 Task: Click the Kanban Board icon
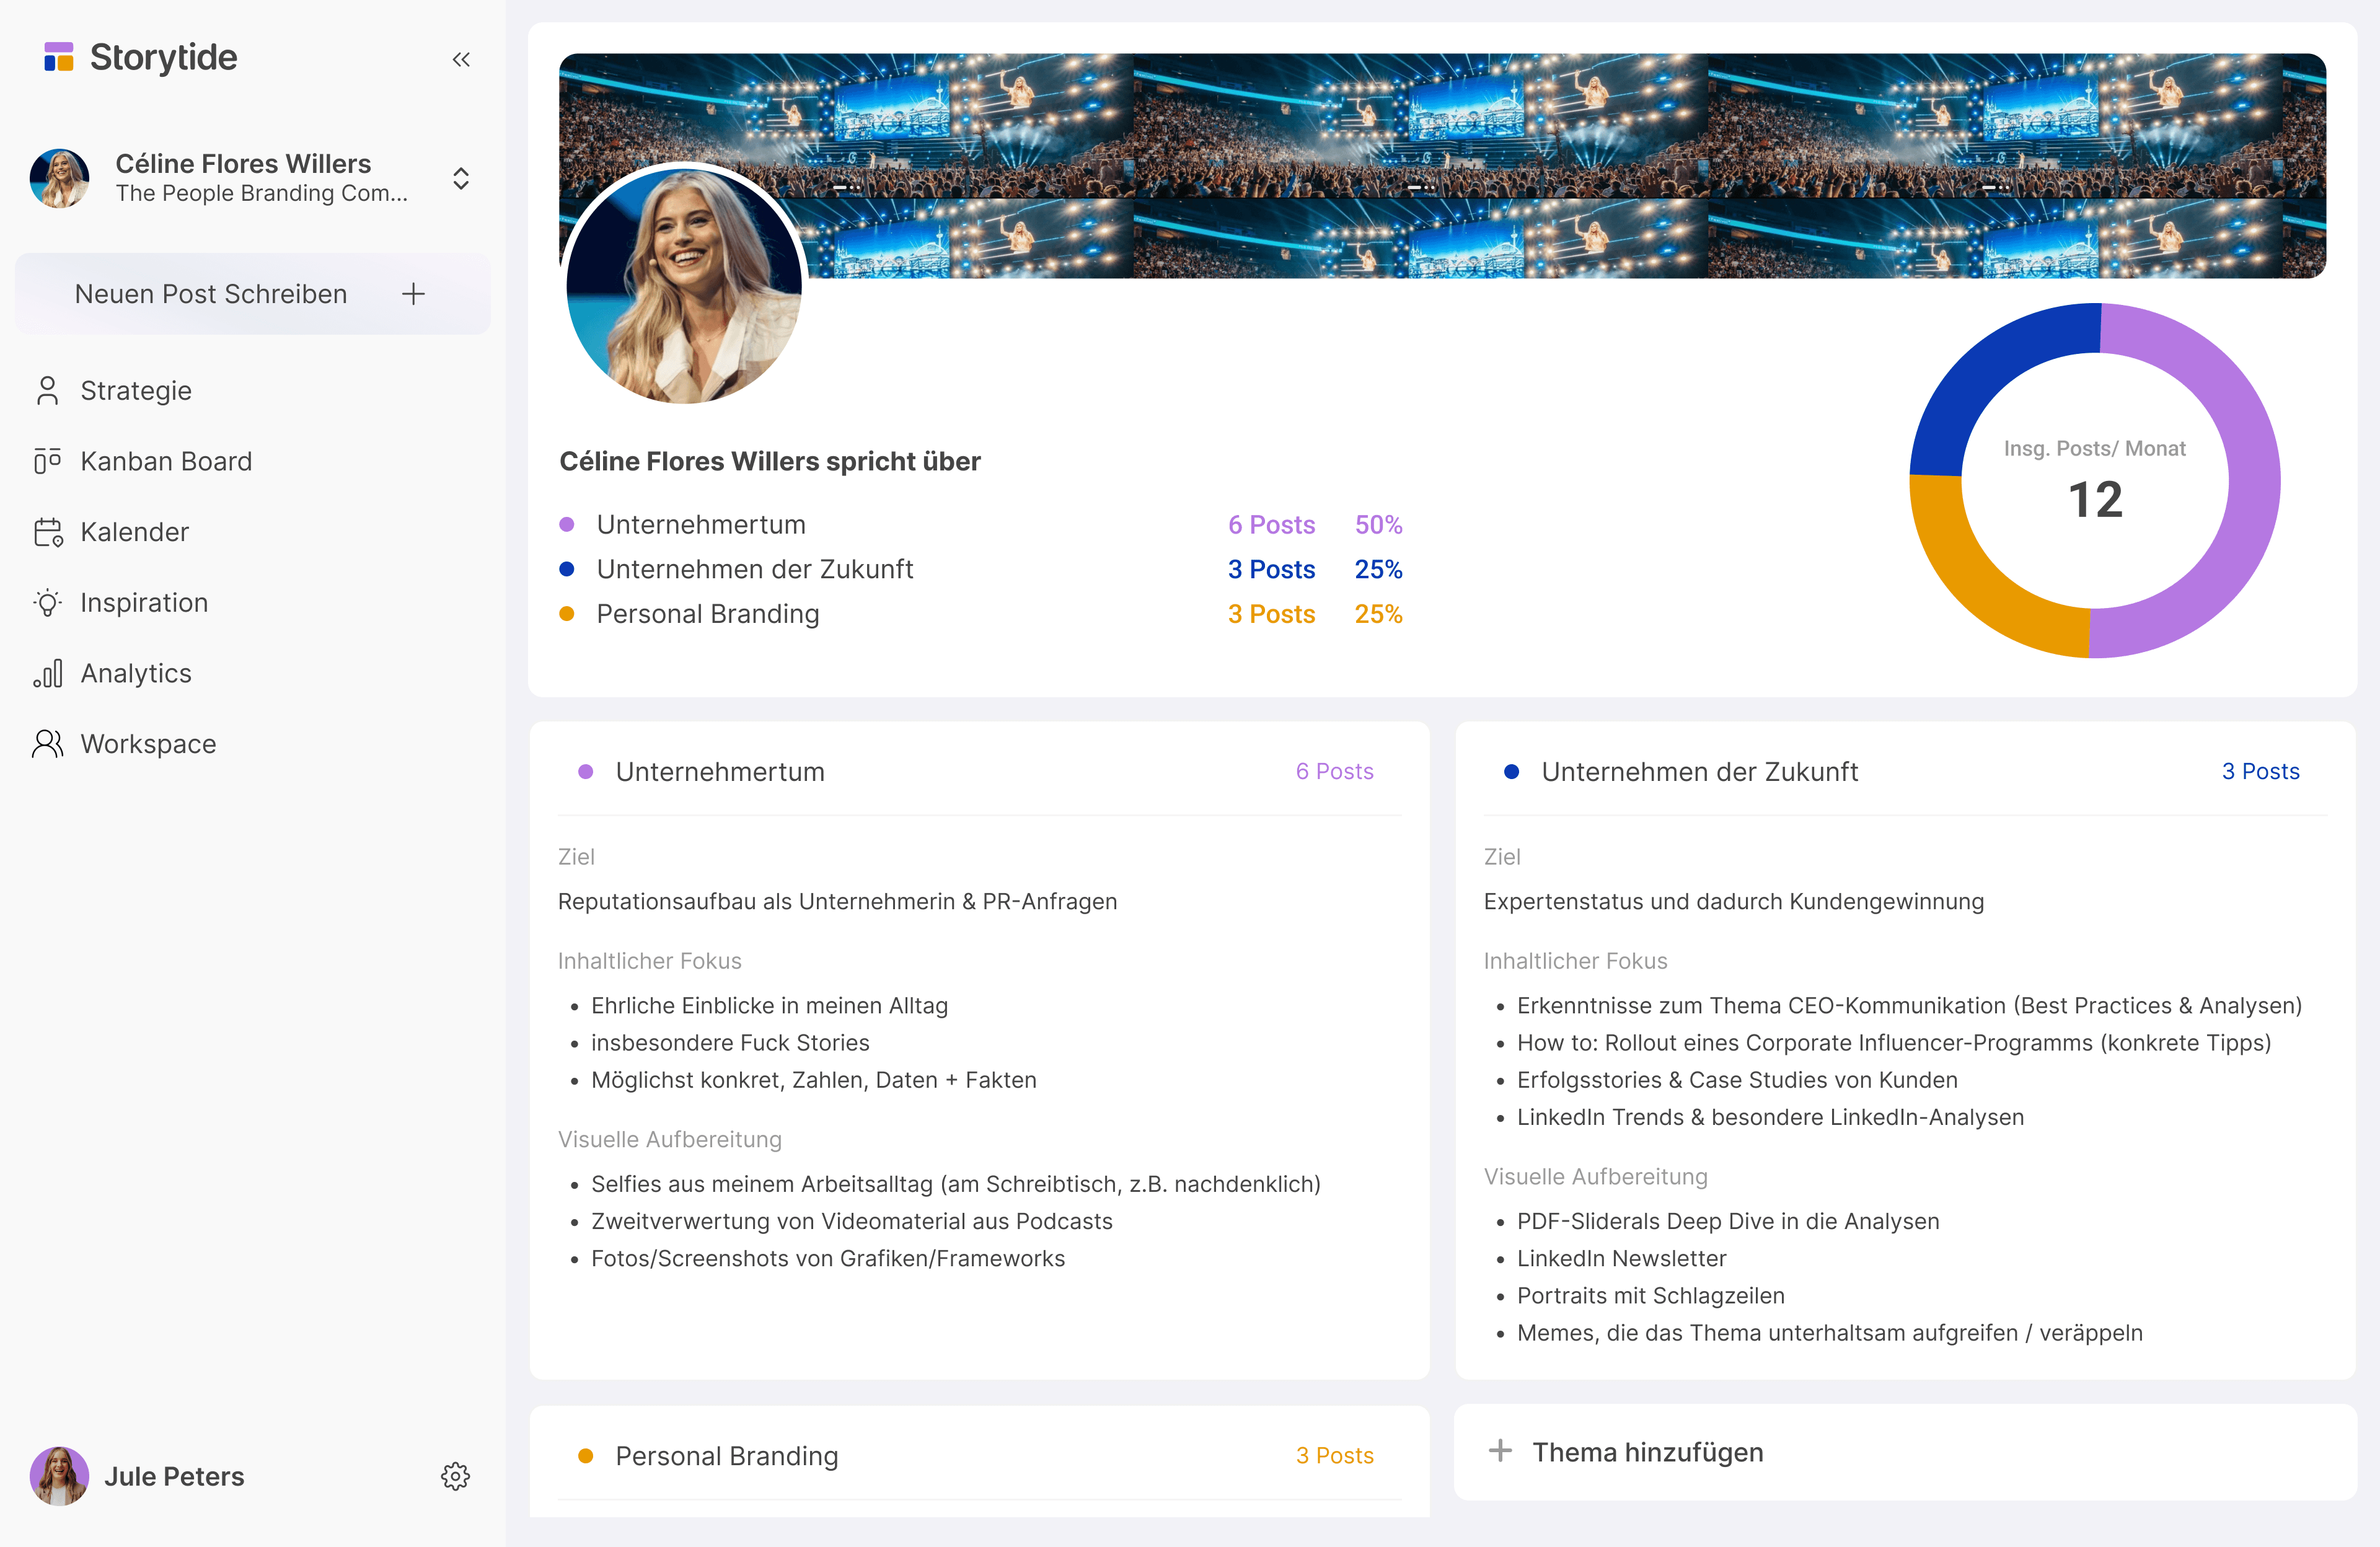[47, 461]
